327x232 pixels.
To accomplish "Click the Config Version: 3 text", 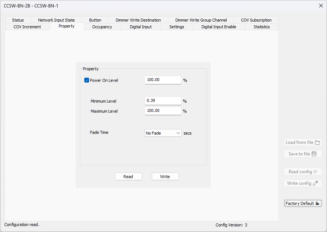I will (231, 225).
